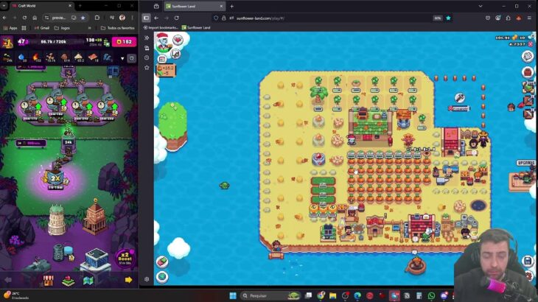
Task: Click the 24k factory node in Craft World
Action: point(69,143)
